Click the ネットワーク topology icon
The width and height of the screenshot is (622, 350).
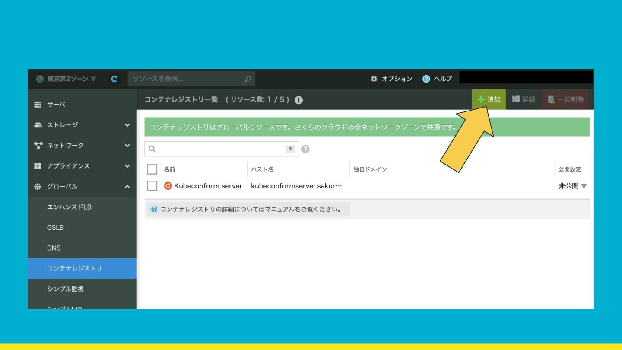[x=38, y=145]
